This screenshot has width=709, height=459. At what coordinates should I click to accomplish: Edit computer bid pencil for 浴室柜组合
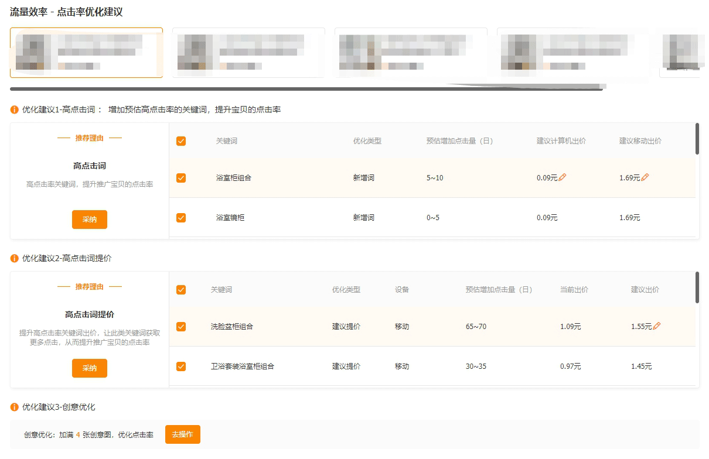[x=563, y=177]
